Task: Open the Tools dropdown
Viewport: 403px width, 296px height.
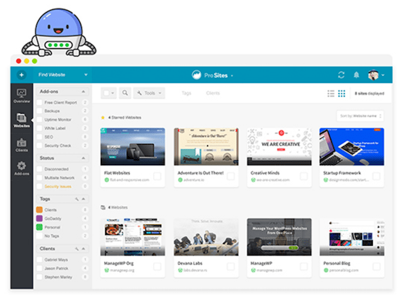Action: 149,93
